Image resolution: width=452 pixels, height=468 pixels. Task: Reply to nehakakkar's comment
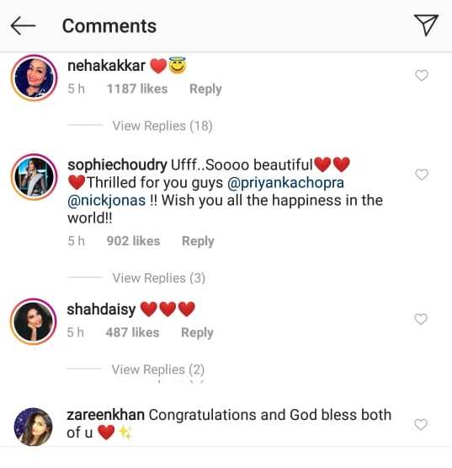tap(205, 89)
